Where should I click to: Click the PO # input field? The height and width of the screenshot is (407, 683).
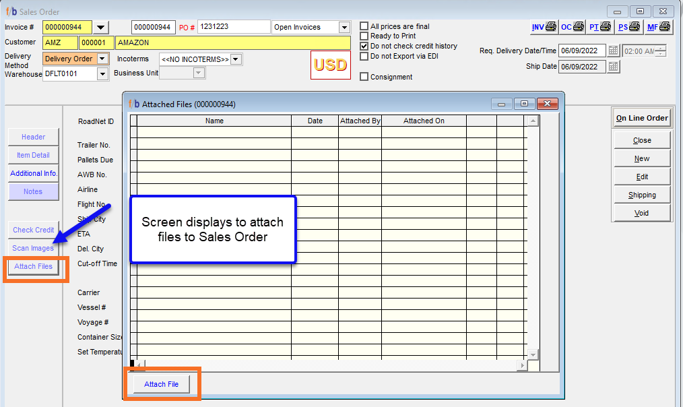pos(233,27)
